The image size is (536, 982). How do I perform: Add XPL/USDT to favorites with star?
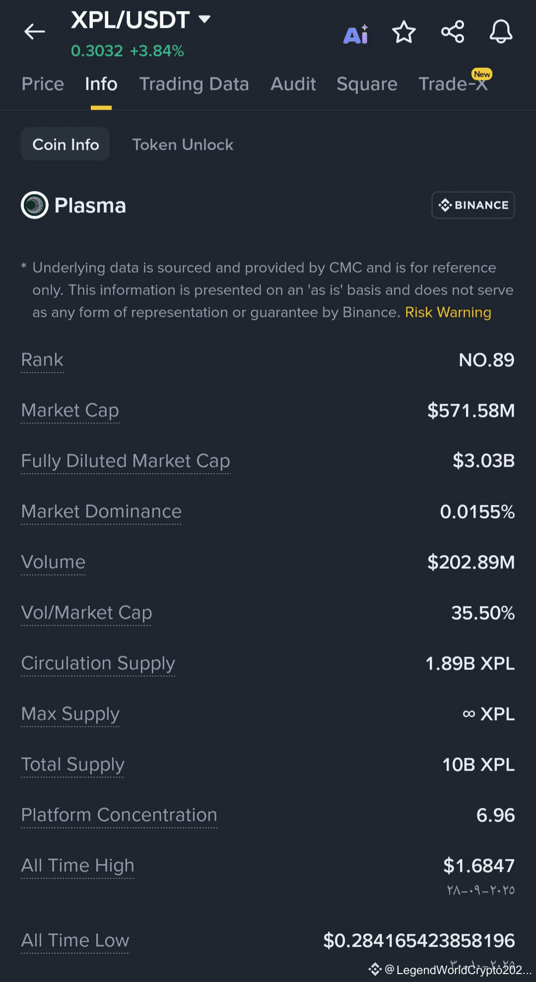click(403, 32)
